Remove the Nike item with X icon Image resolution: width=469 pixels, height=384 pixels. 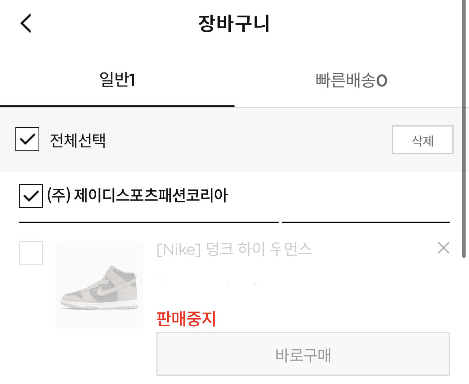click(x=443, y=248)
